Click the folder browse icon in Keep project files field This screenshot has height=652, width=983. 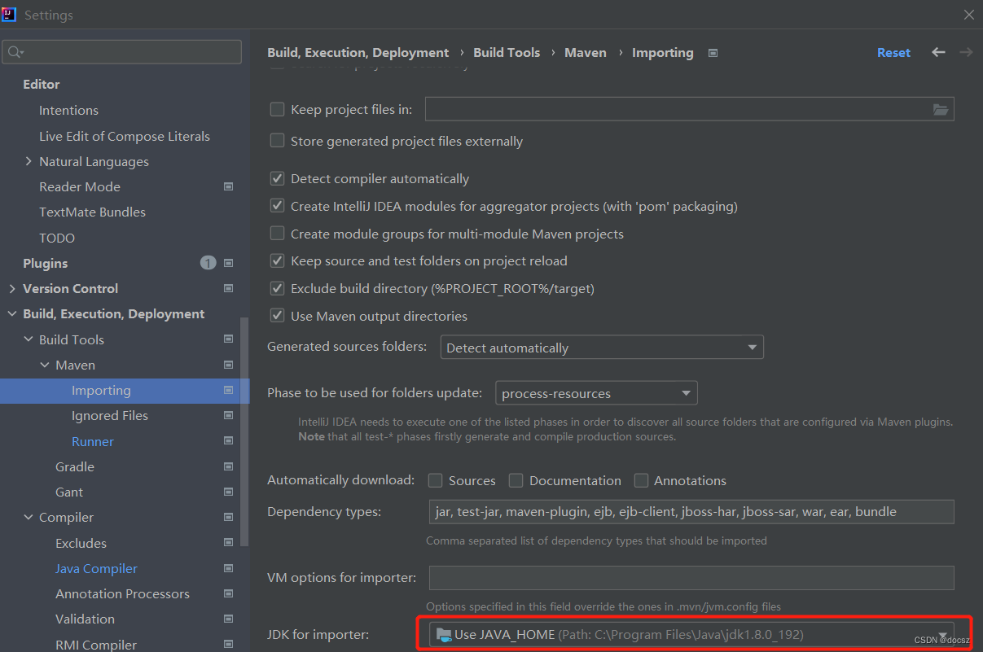point(941,110)
